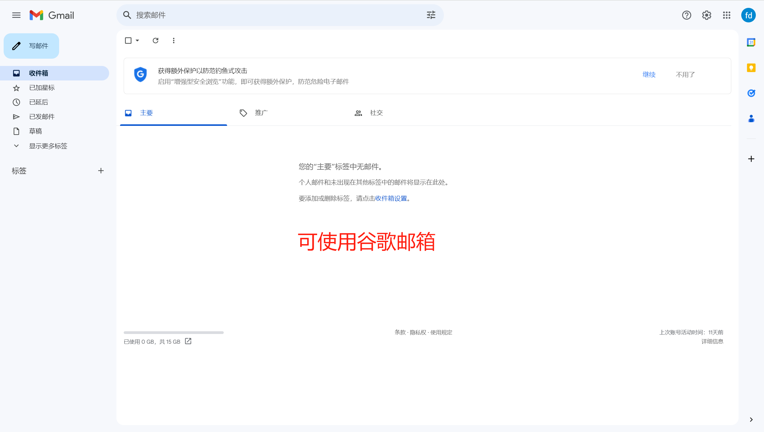
Task: Open the 已发邮件 folder
Action: click(x=55, y=117)
